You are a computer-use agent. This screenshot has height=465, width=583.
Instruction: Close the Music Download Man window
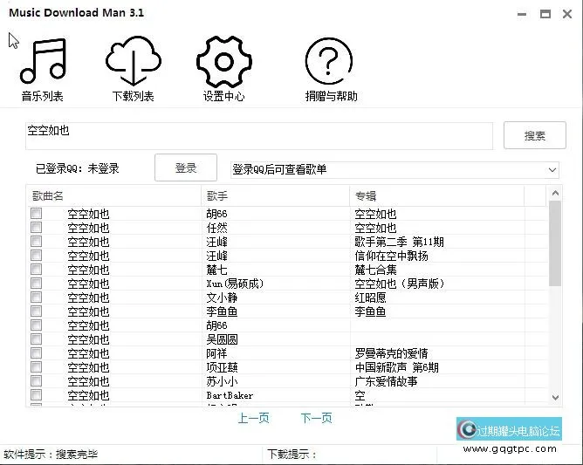567,15
